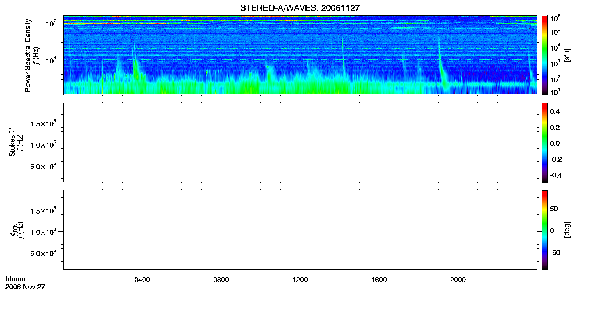Click the 0400 time tick label
600x309 pixels.
point(142,280)
